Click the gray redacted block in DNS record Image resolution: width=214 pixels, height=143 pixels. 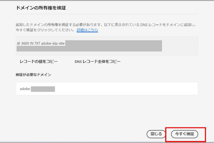pos(115,46)
